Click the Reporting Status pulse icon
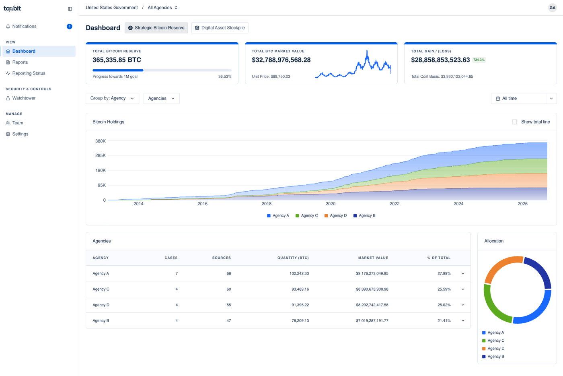Image resolution: width=563 pixels, height=376 pixels. (x=8, y=73)
